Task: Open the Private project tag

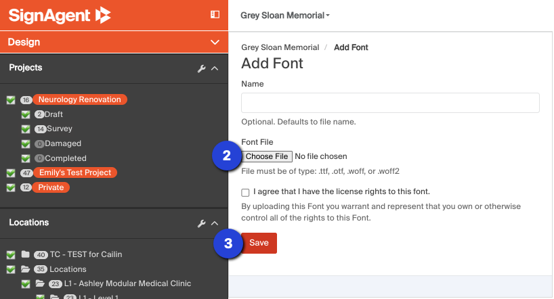Action: click(51, 187)
